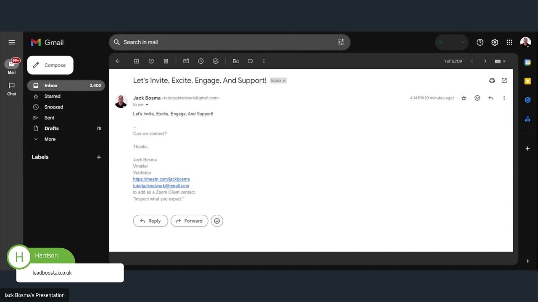Image resolution: width=538 pixels, height=302 pixels.
Task: Open Contacts side panel
Action: (x=527, y=119)
